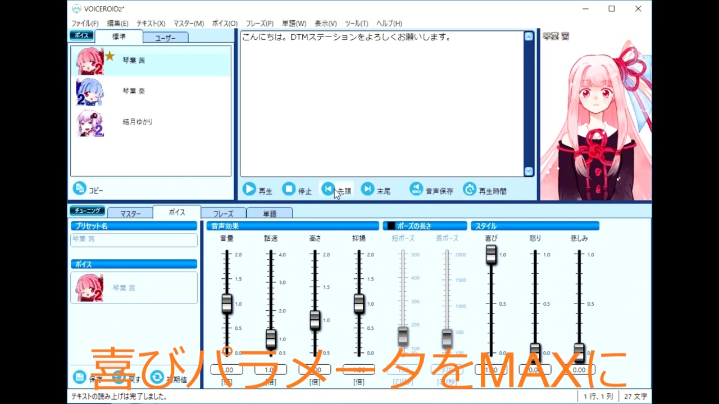
Task: Click the 初期値 reset defaults icon
Action: (x=157, y=377)
